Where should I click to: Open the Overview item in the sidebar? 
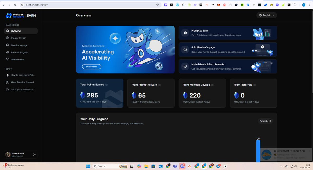tap(21, 31)
